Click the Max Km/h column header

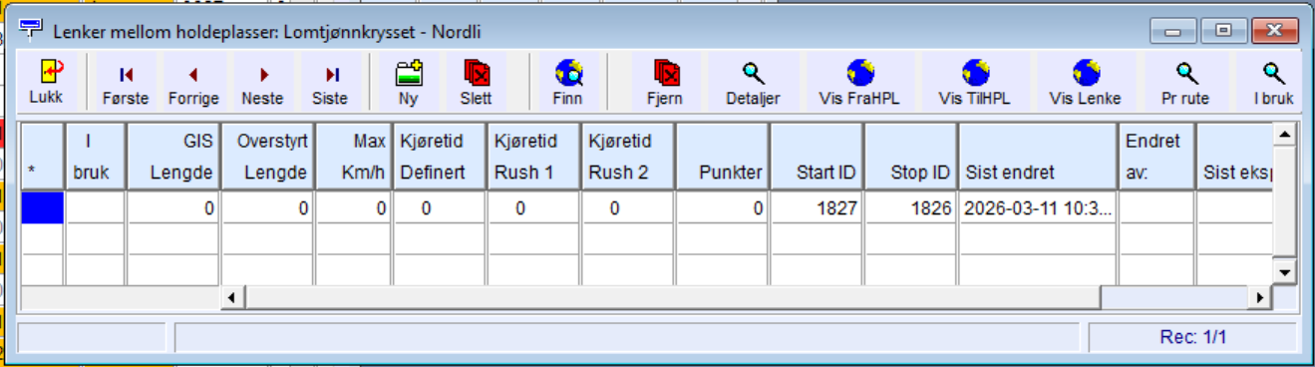pyautogui.click(x=354, y=157)
